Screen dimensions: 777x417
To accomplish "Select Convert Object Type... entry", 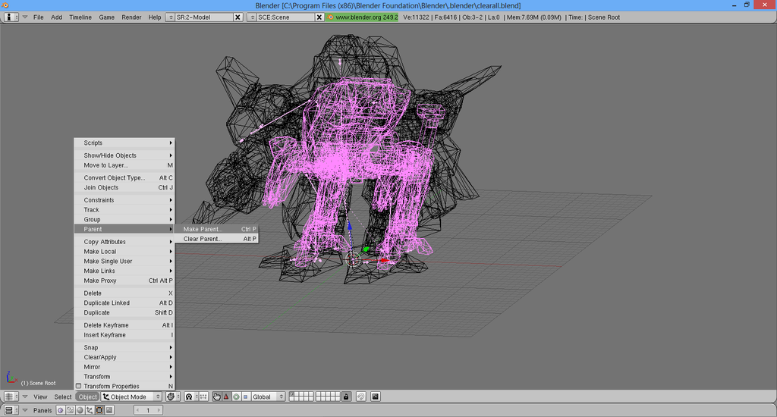I will pos(124,177).
